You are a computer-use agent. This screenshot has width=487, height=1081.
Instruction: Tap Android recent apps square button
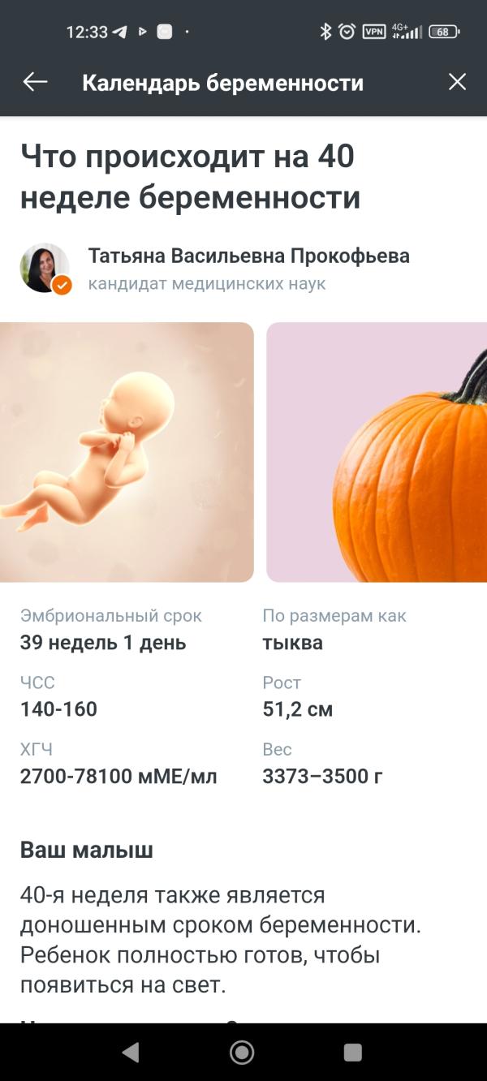pos(353,1053)
